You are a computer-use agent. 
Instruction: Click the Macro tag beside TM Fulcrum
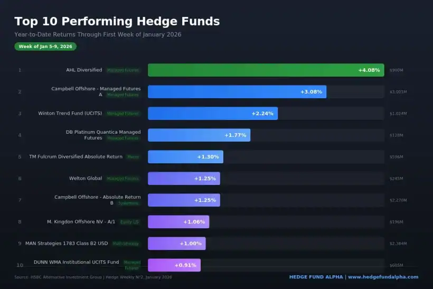click(x=133, y=157)
